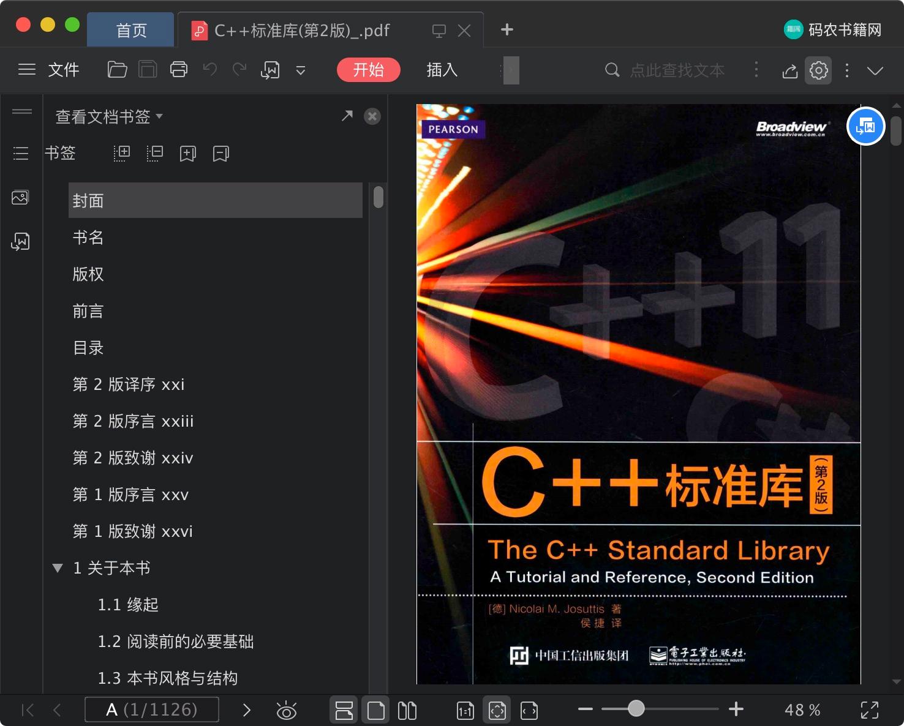Click the expand all bookmarks icon

coord(122,154)
